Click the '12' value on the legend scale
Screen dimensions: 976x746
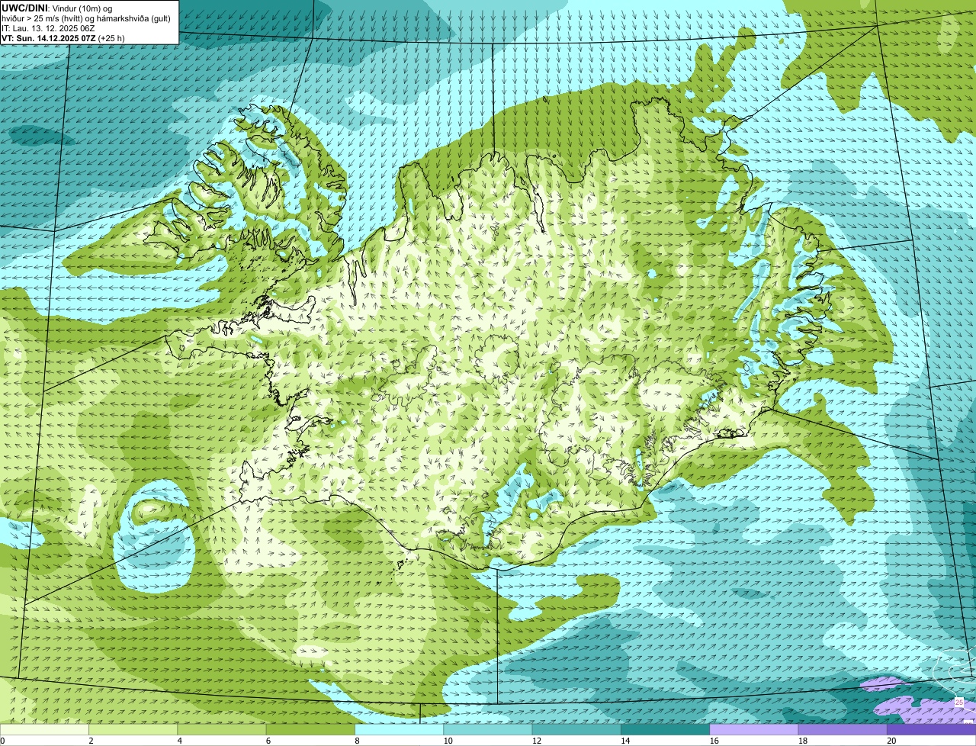(x=537, y=741)
